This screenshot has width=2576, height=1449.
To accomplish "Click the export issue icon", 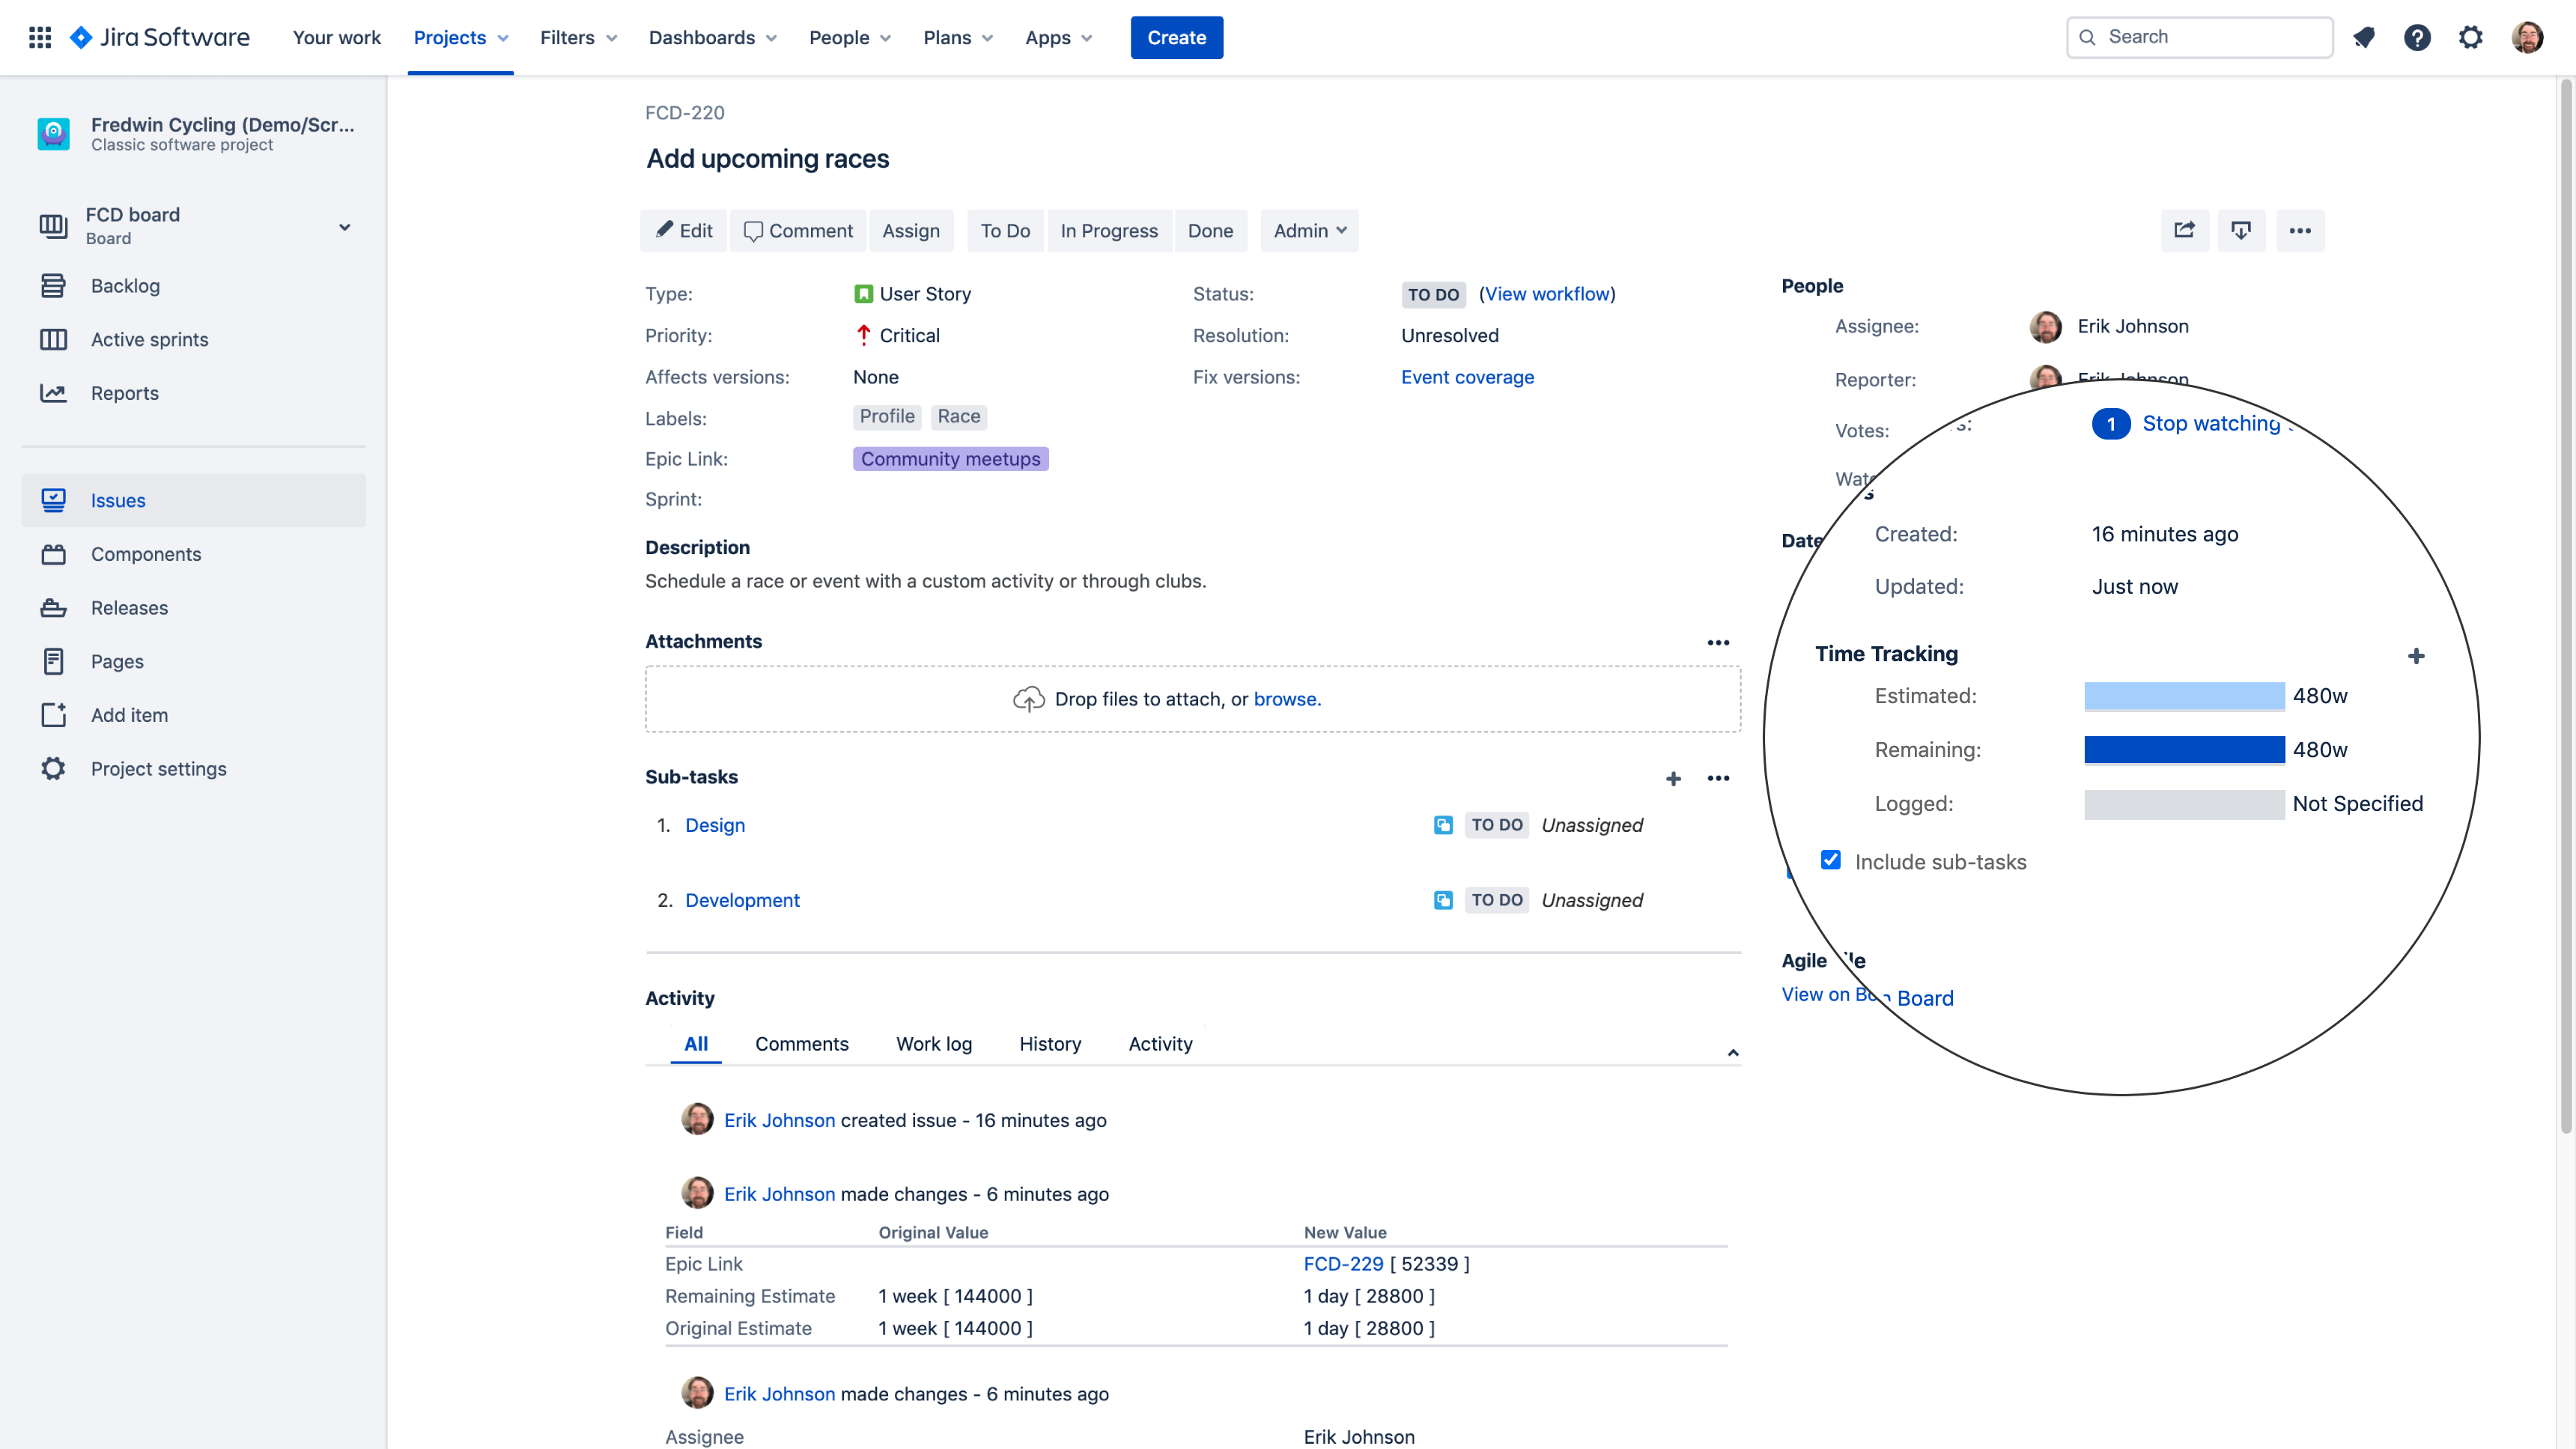I will click(x=2241, y=230).
